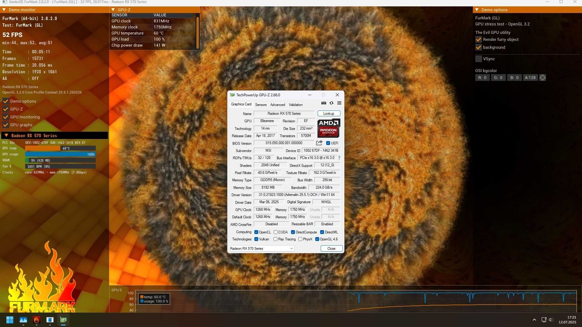Toggle the UEFI checkbox
The width and height of the screenshot is (582, 327).
point(328,143)
